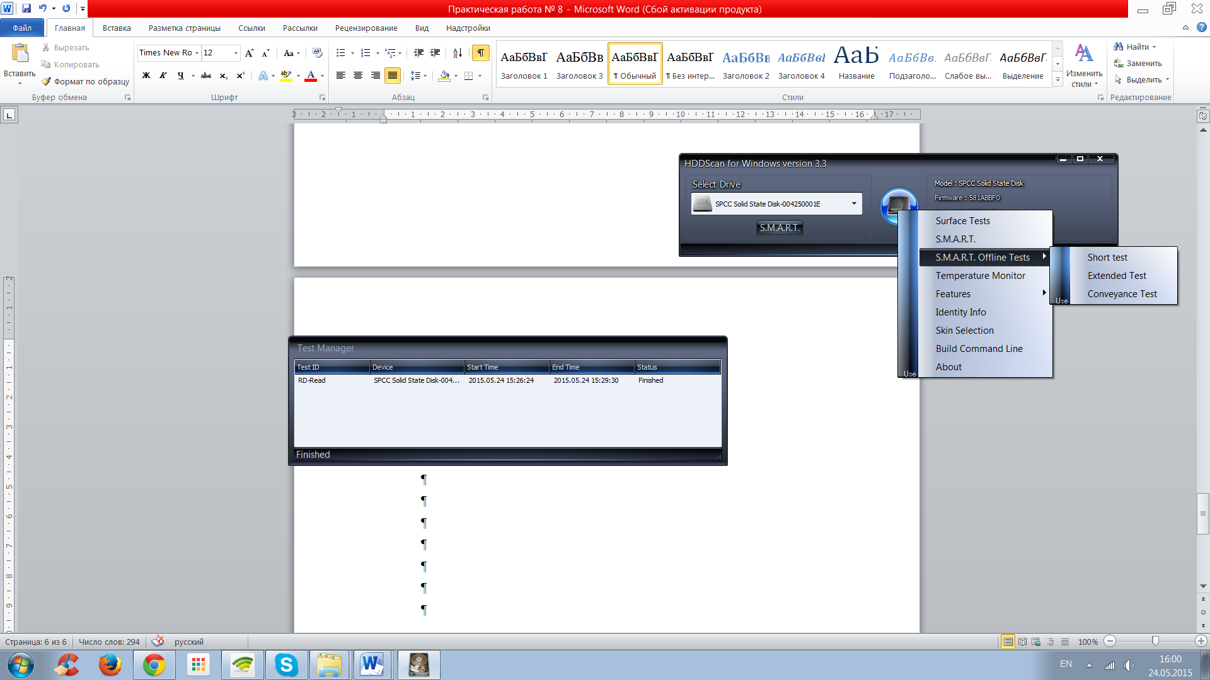Switch to the Рецензирование tab
Image resolution: width=1210 pixels, height=680 pixels.
click(366, 28)
